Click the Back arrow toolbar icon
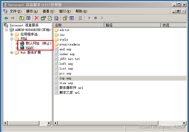This screenshot has height=132, width=189. coord(6,18)
